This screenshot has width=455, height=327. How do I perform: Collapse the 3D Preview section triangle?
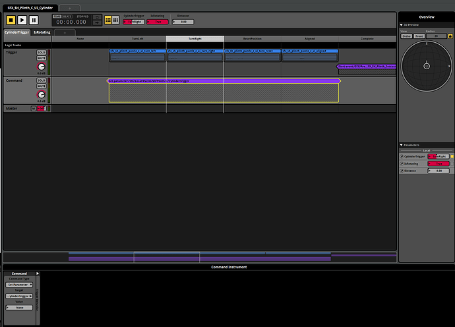tap(402, 25)
